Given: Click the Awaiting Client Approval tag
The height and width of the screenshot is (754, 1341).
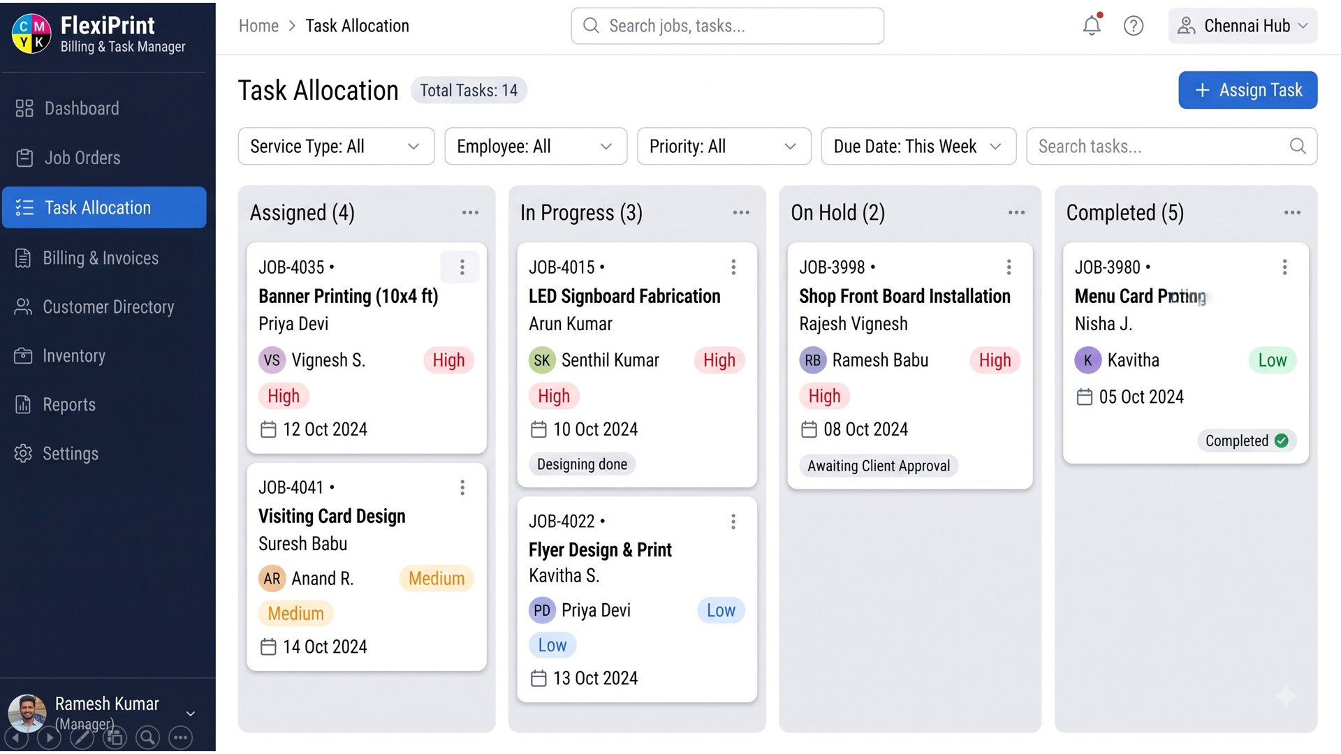Looking at the screenshot, I should point(879,466).
